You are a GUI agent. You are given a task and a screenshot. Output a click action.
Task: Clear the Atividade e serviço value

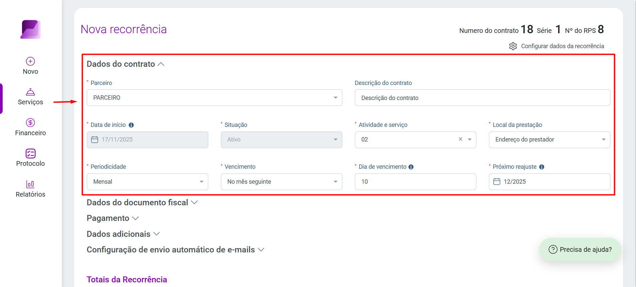click(x=460, y=139)
